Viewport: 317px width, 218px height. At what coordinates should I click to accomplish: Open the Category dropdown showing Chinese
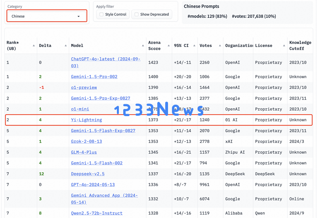47,16
